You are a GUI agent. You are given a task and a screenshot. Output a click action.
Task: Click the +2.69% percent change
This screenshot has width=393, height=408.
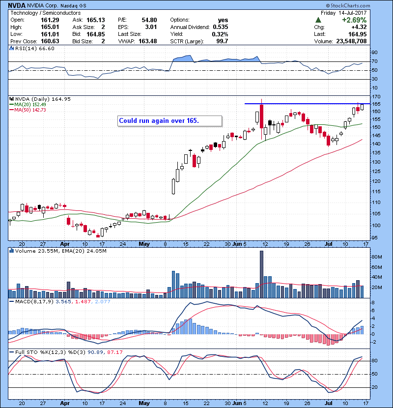(x=354, y=20)
